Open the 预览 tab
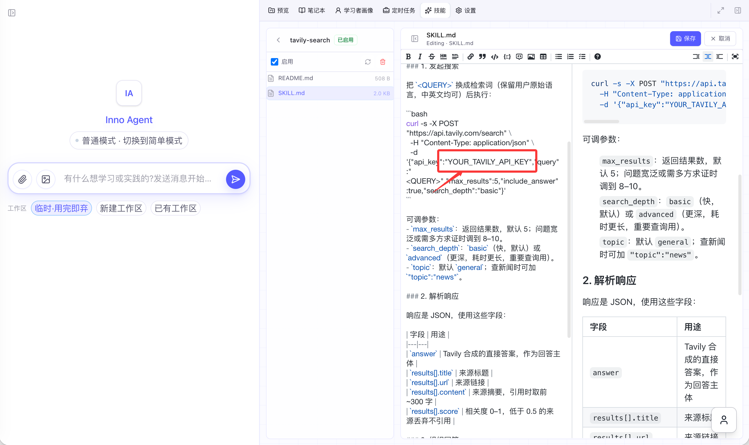Image resolution: width=749 pixels, height=445 pixels. [x=278, y=10]
